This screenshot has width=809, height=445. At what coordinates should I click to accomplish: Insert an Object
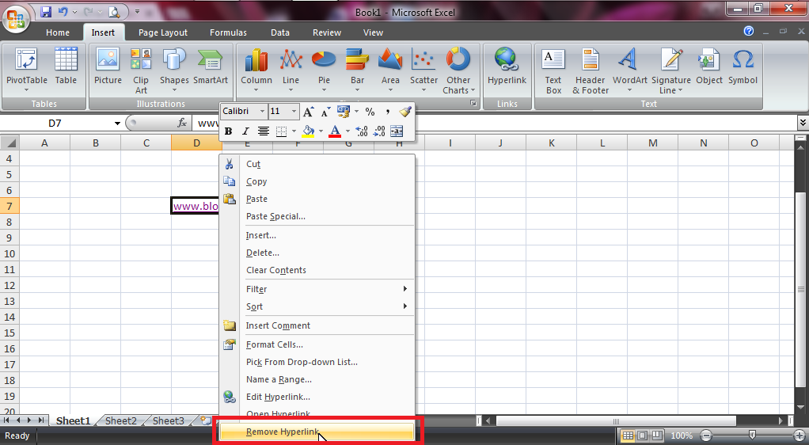pyautogui.click(x=709, y=66)
